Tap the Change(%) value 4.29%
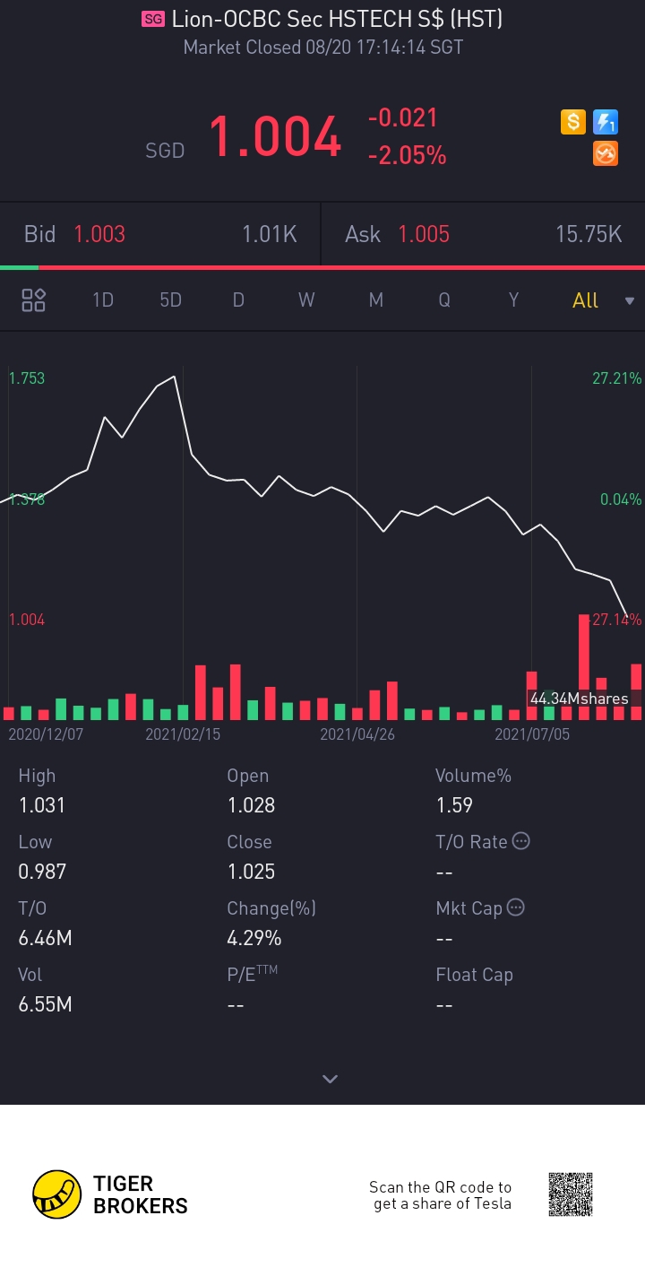The height and width of the screenshot is (1285, 645). tap(254, 938)
